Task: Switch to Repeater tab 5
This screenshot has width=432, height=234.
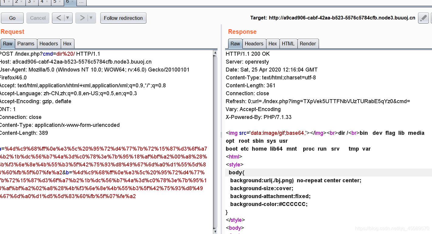Action: (55, 2)
